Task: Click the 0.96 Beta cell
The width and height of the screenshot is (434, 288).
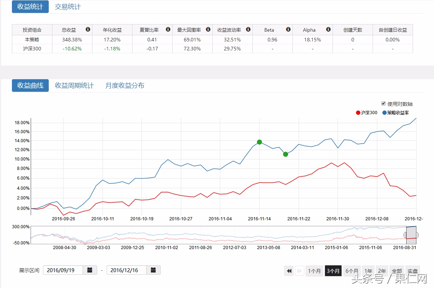Action: click(x=272, y=40)
